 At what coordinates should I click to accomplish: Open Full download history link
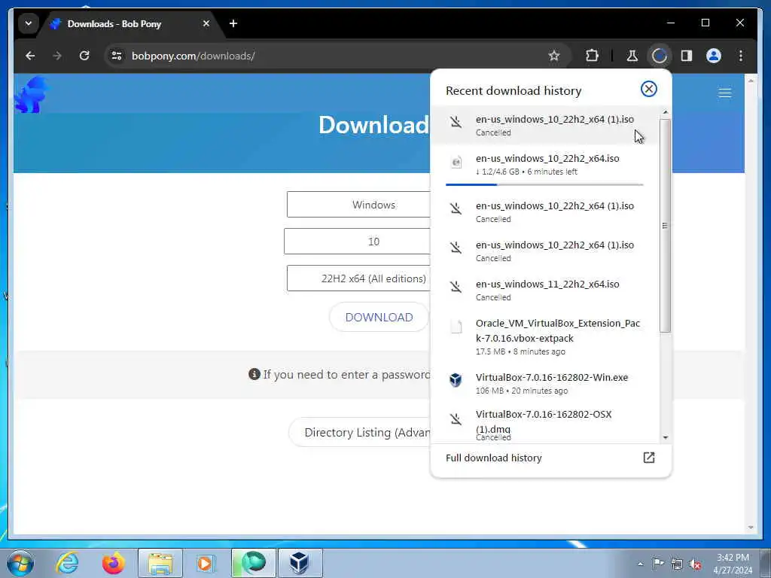tap(494, 458)
